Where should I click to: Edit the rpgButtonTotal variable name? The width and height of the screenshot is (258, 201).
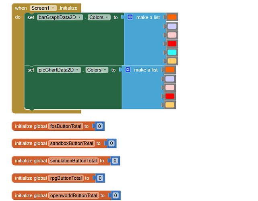(66, 178)
